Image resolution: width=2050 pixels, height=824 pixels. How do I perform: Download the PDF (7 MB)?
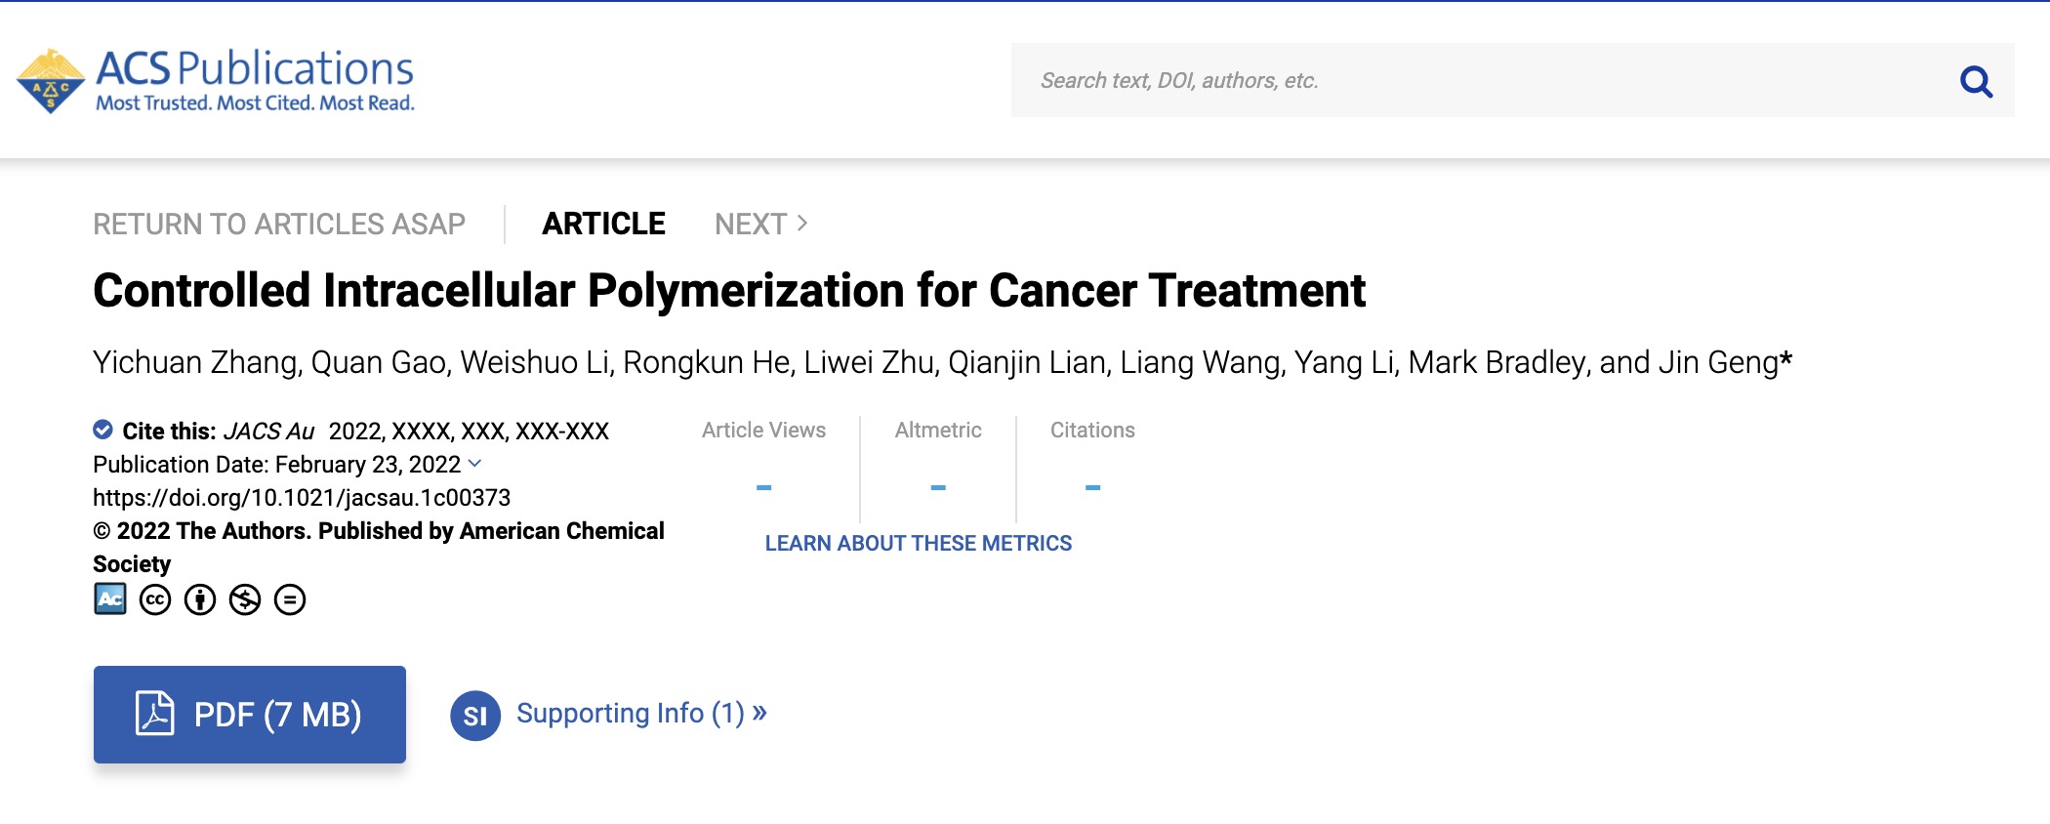pyautogui.click(x=250, y=715)
